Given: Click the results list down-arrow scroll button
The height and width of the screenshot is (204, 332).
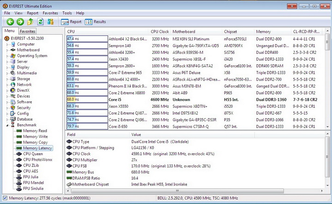Looking at the screenshot, I should (x=327, y=127).
